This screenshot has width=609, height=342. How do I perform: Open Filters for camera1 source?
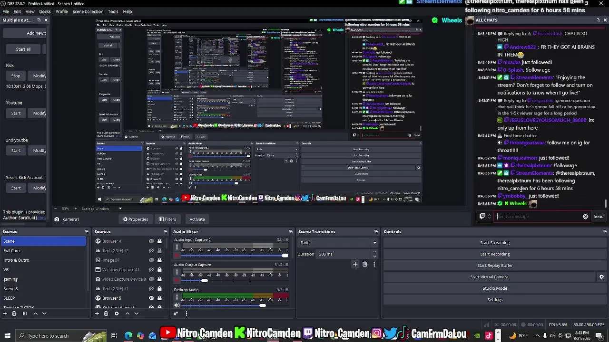pos(167,219)
